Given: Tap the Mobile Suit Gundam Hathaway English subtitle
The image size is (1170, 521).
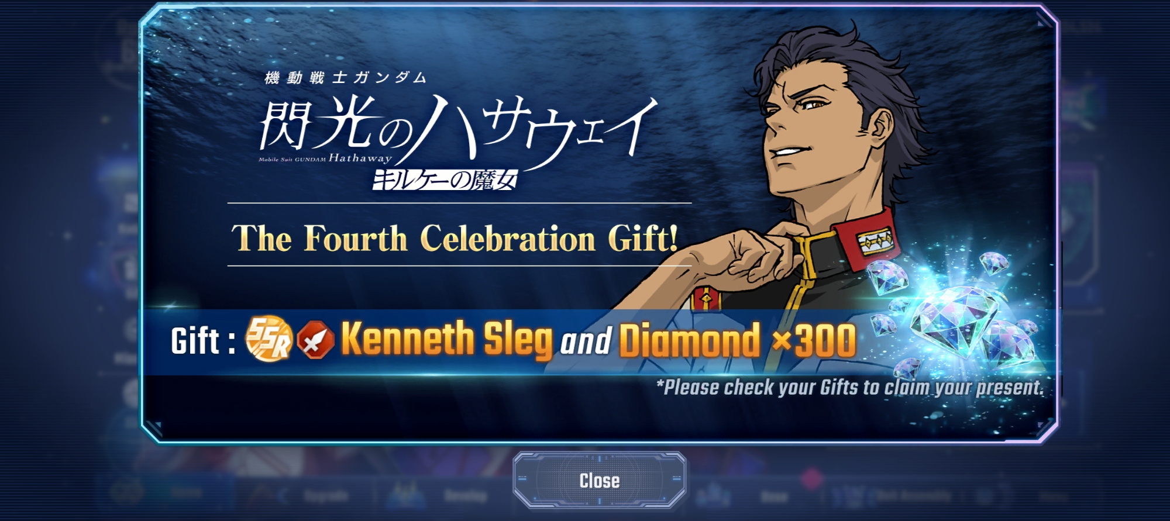Looking at the screenshot, I should [325, 158].
